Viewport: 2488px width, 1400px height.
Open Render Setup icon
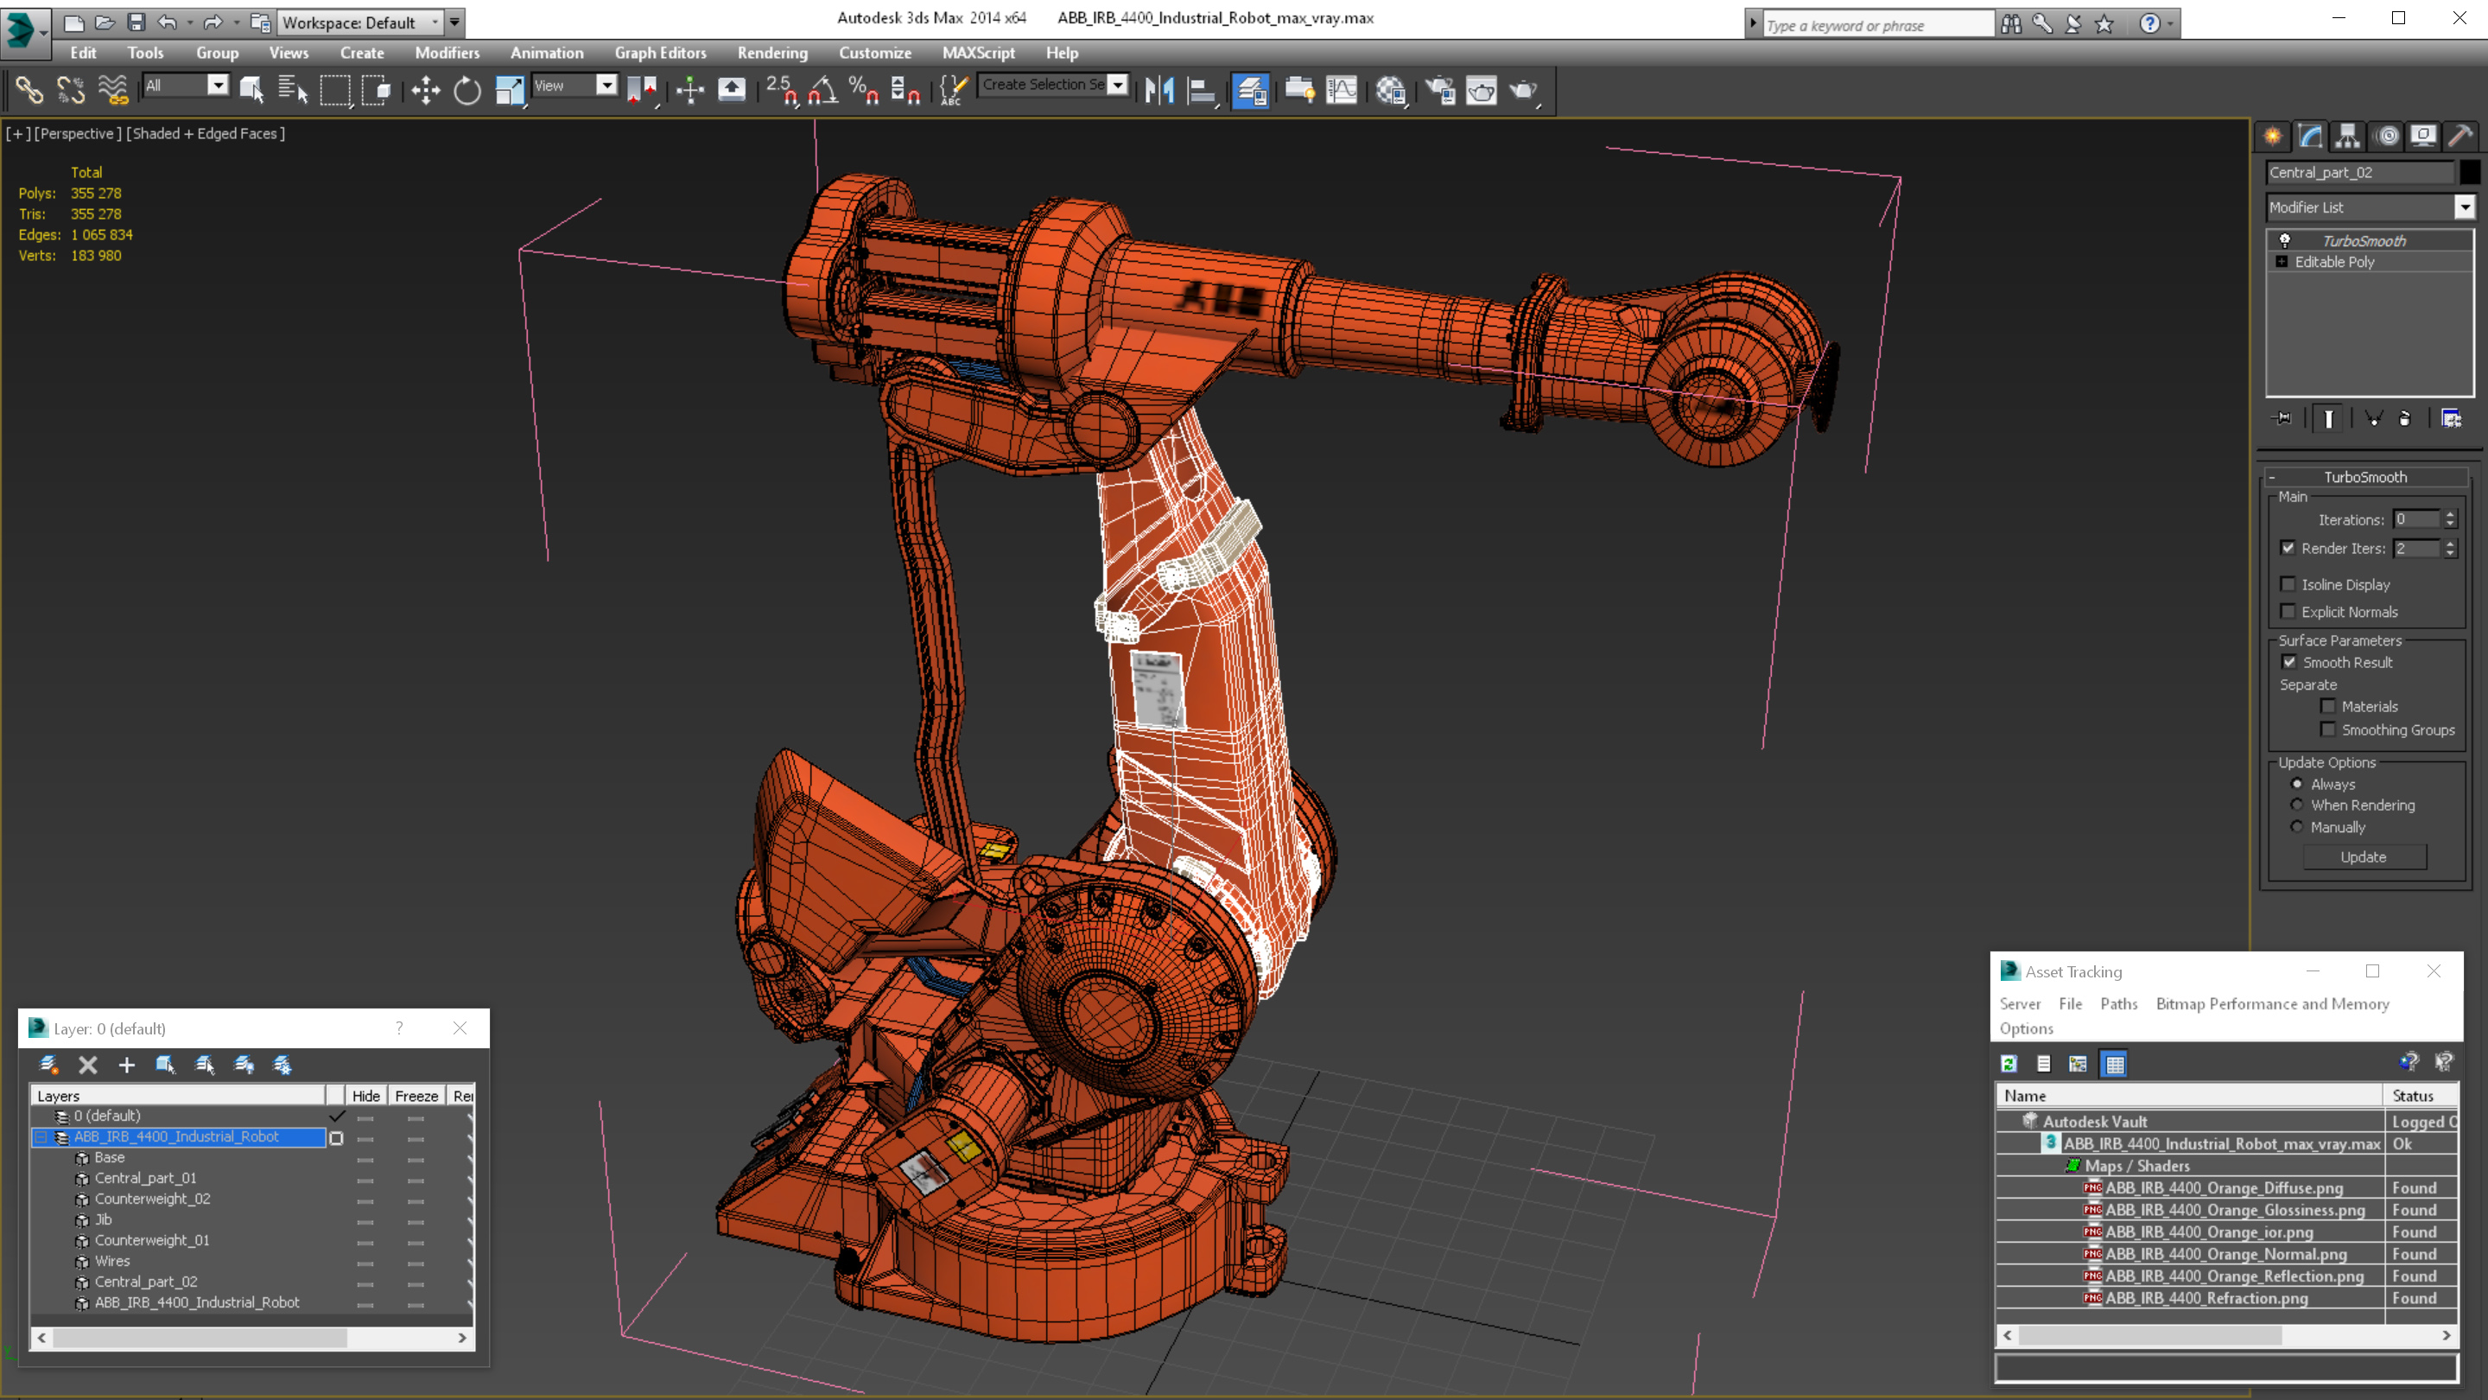[x=1440, y=90]
